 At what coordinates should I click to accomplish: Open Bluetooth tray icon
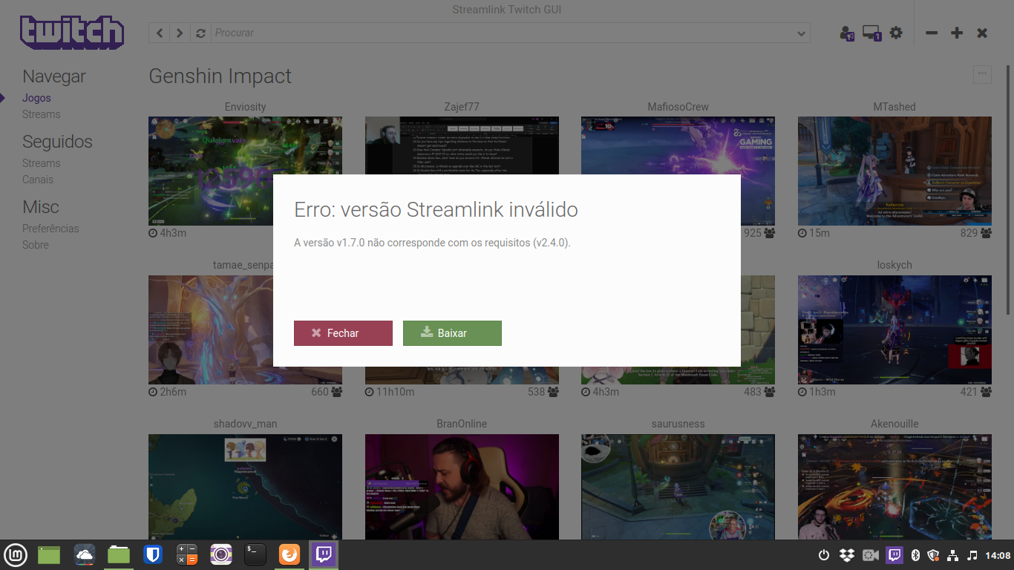point(915,555)
